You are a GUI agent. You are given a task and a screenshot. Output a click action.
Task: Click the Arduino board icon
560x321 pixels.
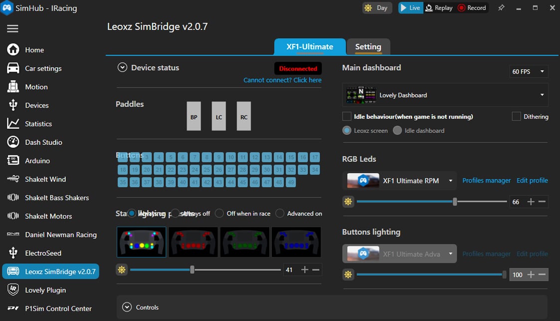(13, 160)
